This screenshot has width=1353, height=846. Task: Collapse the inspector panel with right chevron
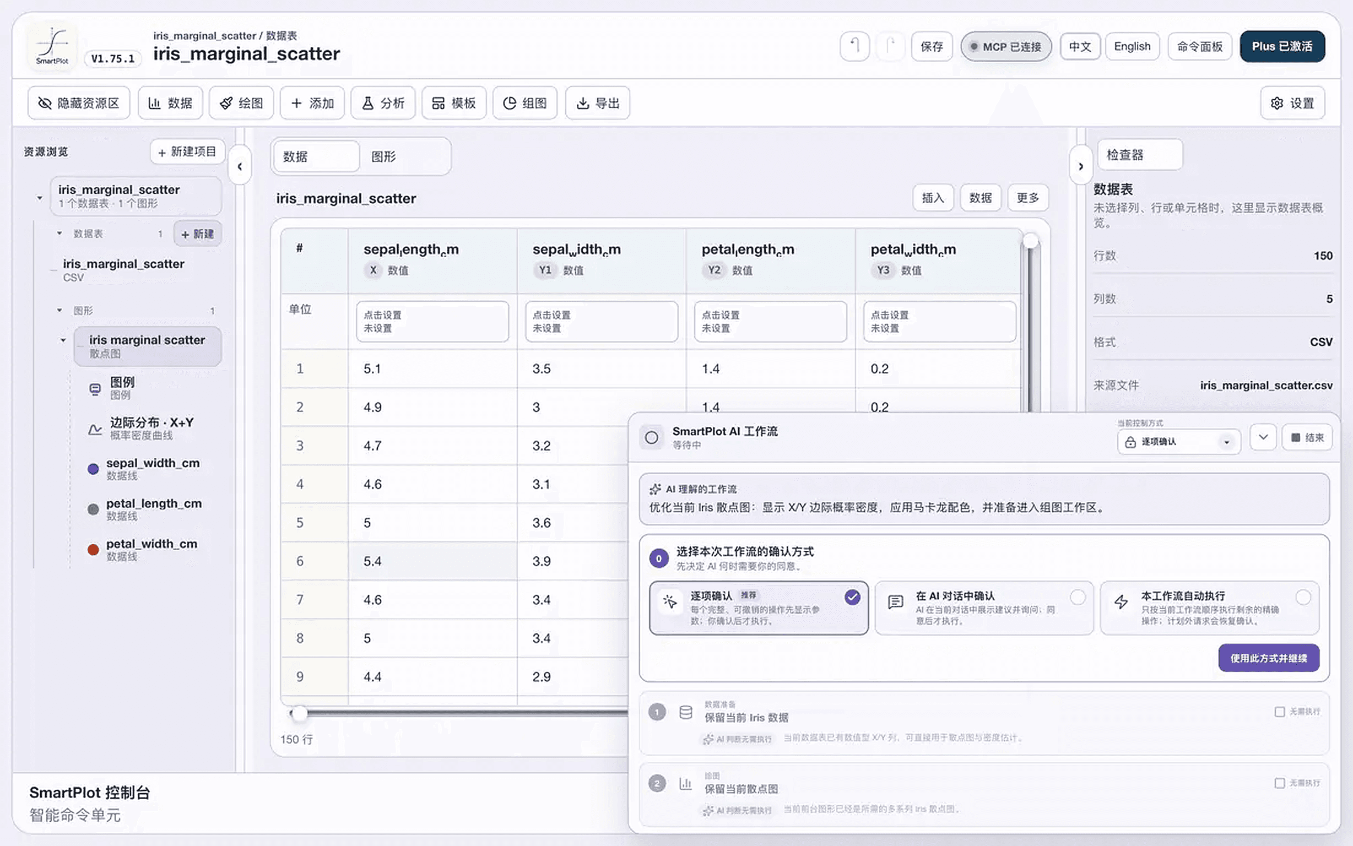1080,166
